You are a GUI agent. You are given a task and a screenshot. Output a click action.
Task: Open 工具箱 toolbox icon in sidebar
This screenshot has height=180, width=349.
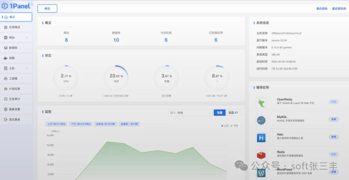coord(6,78)
